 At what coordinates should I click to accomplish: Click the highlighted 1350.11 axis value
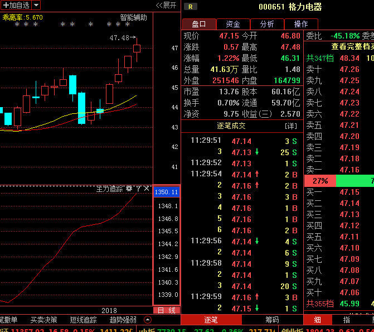tap(166, 192)
